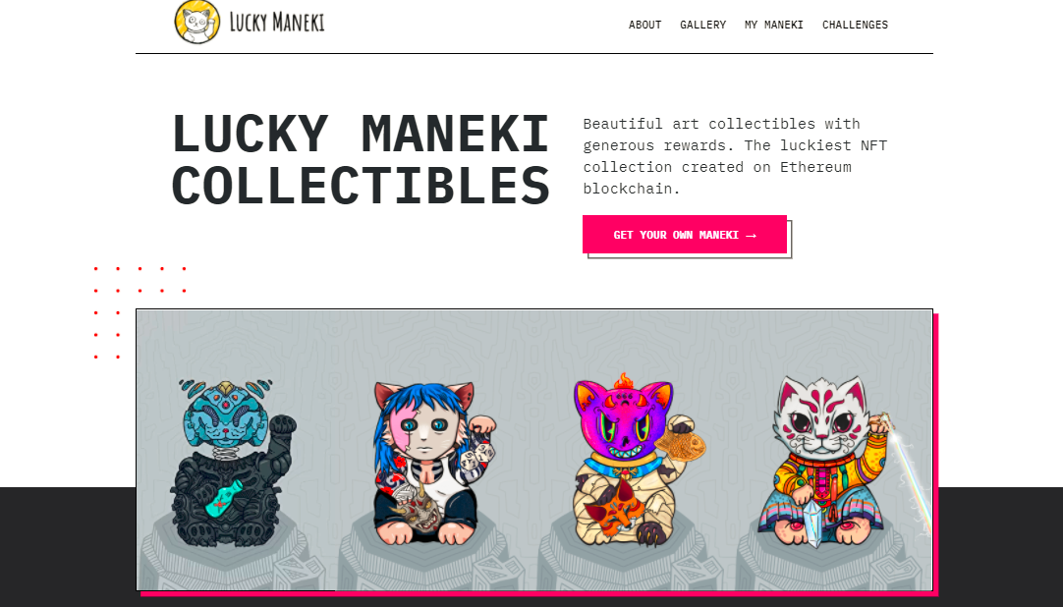Image resolution: width=1063 pixels, height=607 pixels.
Task: Click the collection description paragraph
Action: coord(735,156)
